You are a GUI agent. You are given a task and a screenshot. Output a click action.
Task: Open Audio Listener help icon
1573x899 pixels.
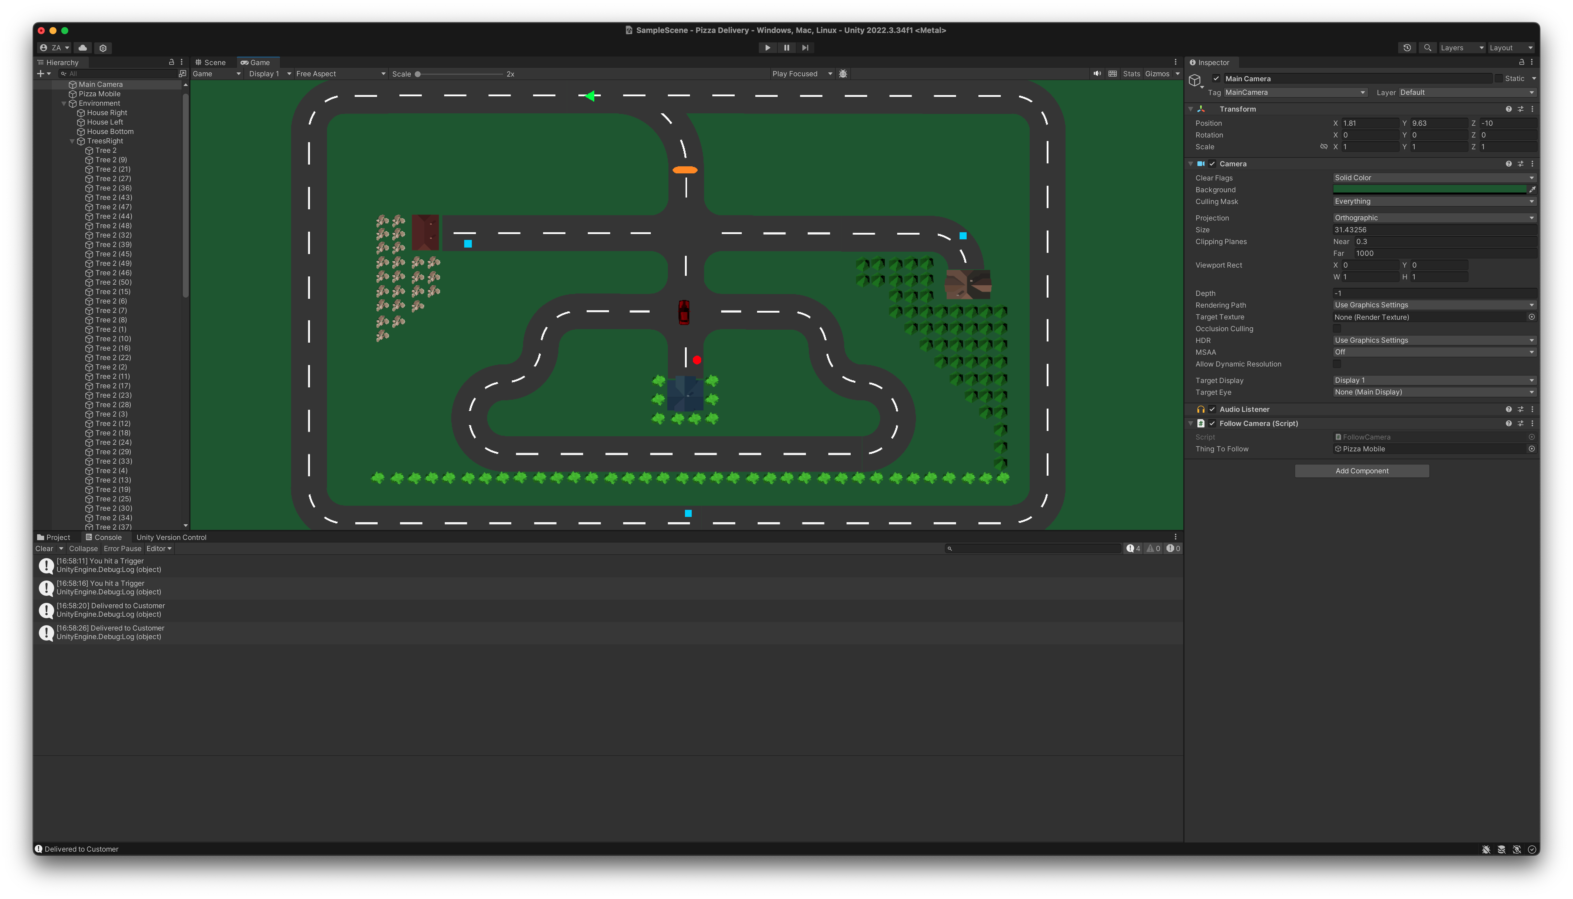(x=1509, y=409)
